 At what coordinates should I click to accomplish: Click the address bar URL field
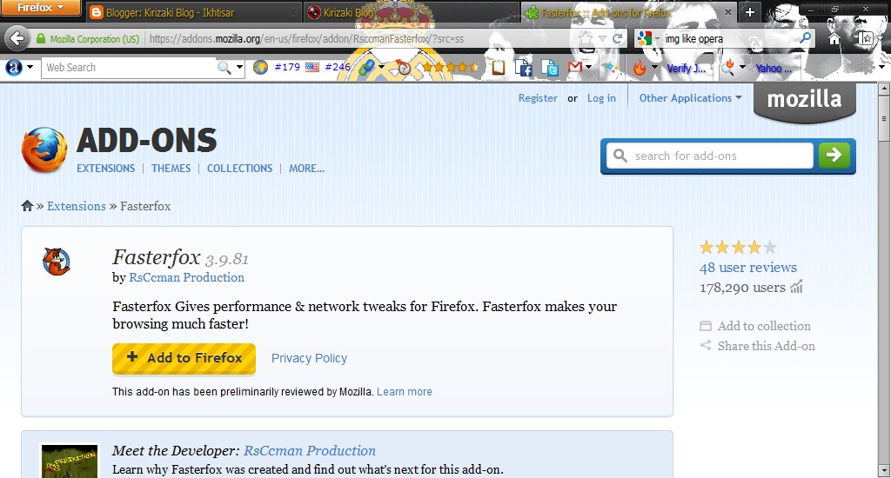(x=361, y=38)
